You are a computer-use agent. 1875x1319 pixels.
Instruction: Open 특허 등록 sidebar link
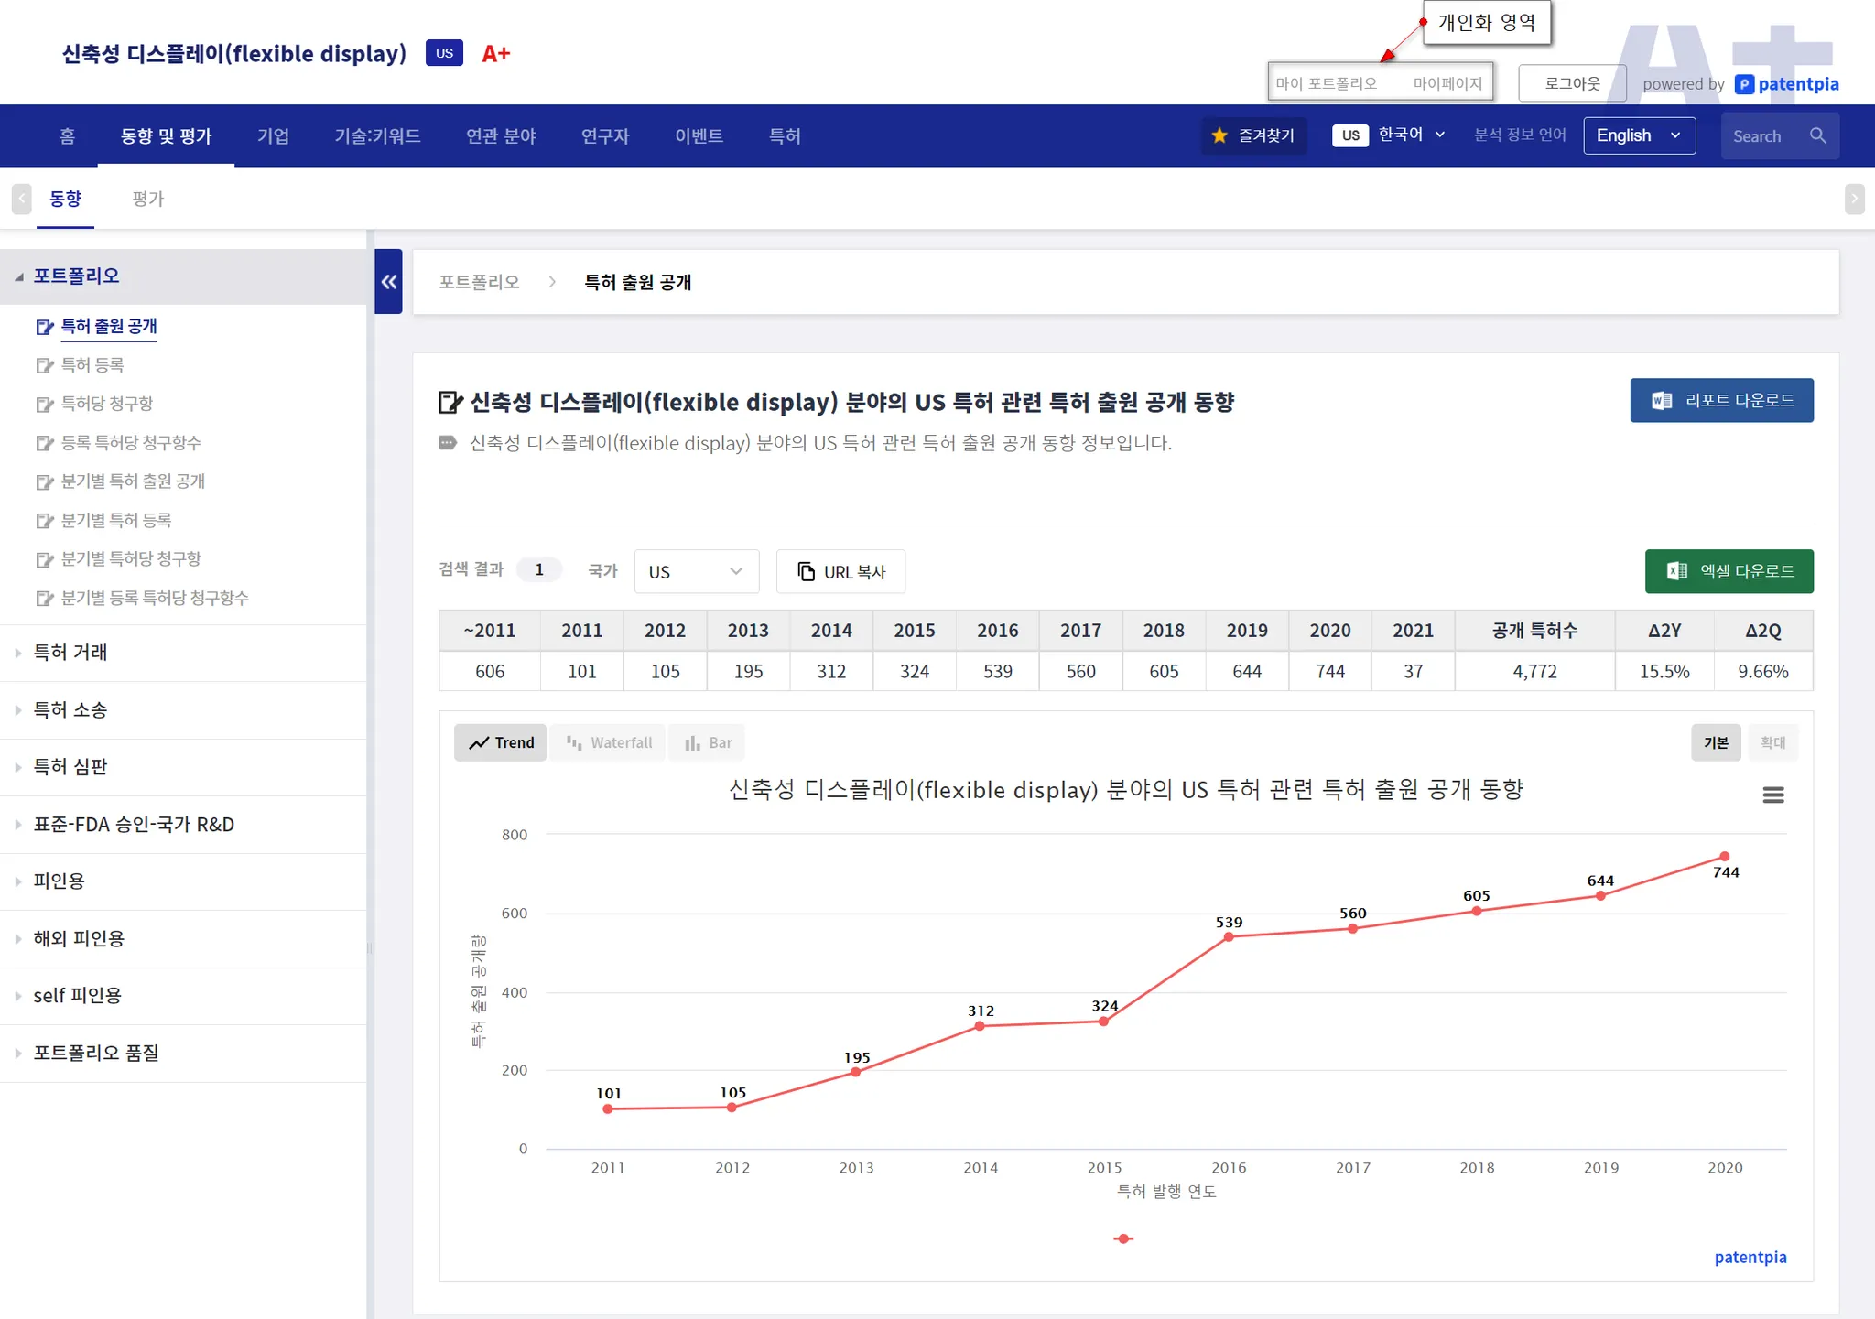pos(92,365)
